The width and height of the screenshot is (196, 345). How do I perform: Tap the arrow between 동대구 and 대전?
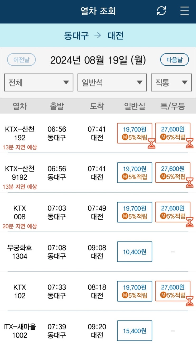click(x=98, y=35)
